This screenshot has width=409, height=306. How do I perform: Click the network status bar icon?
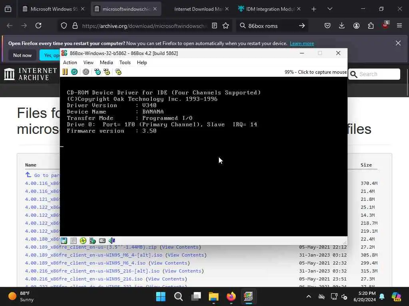(93, 240)
